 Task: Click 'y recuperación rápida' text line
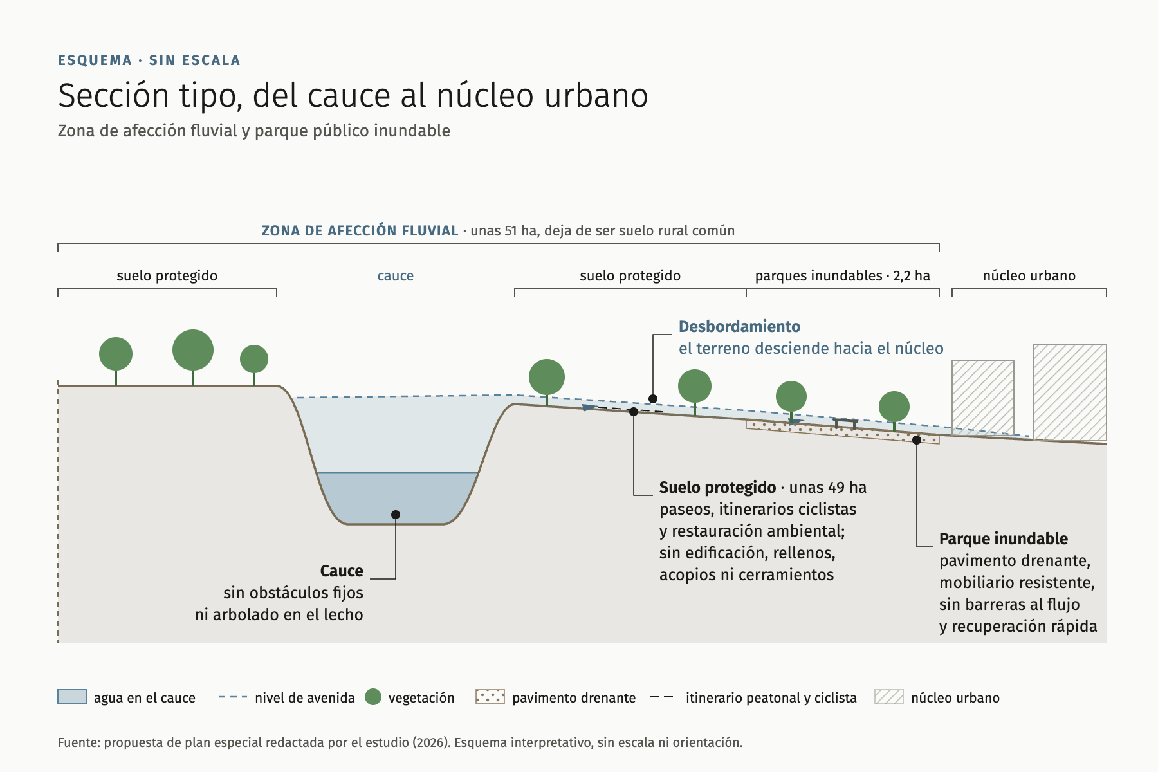pyautogui.click(x=1018, y=627)
